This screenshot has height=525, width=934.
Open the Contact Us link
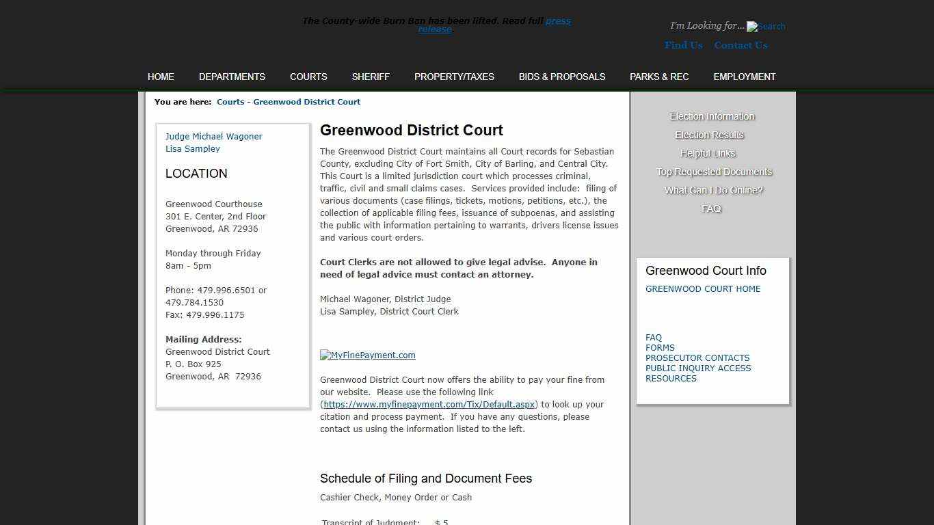pos(740,45)
